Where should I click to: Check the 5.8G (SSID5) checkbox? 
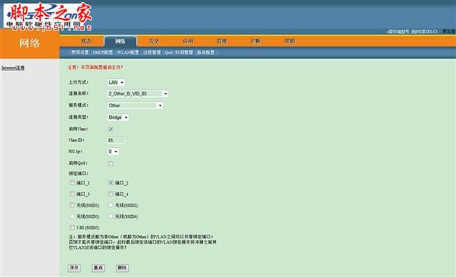72,228
